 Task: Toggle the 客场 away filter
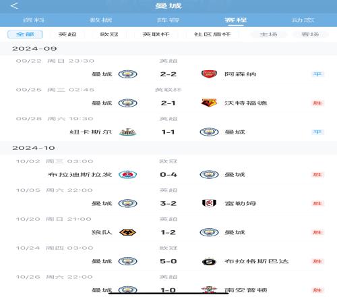310,34
